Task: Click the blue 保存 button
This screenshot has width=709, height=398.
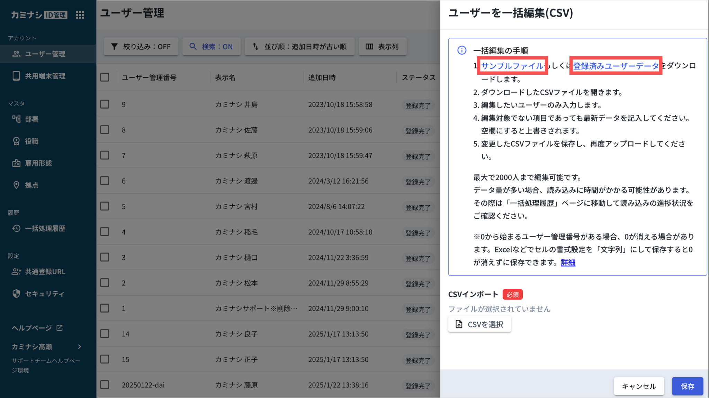Action: coord(687,386)
